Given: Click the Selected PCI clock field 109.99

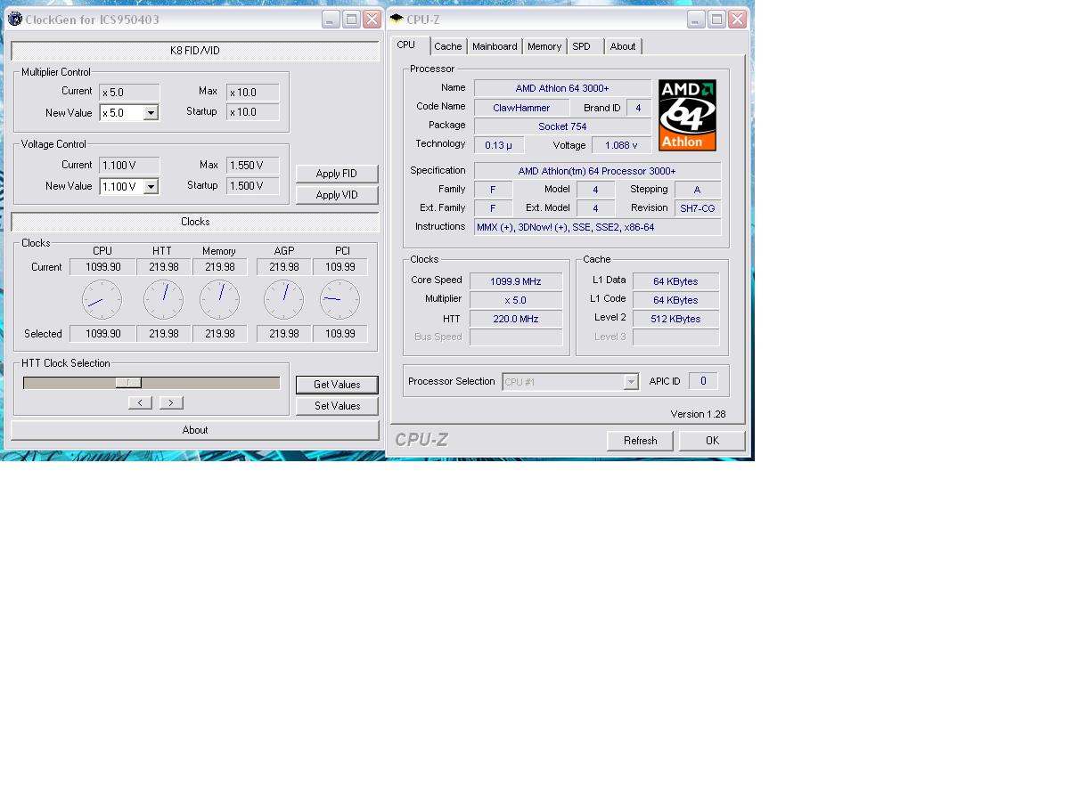Looking at the screenshot, I should pos(340,334).
